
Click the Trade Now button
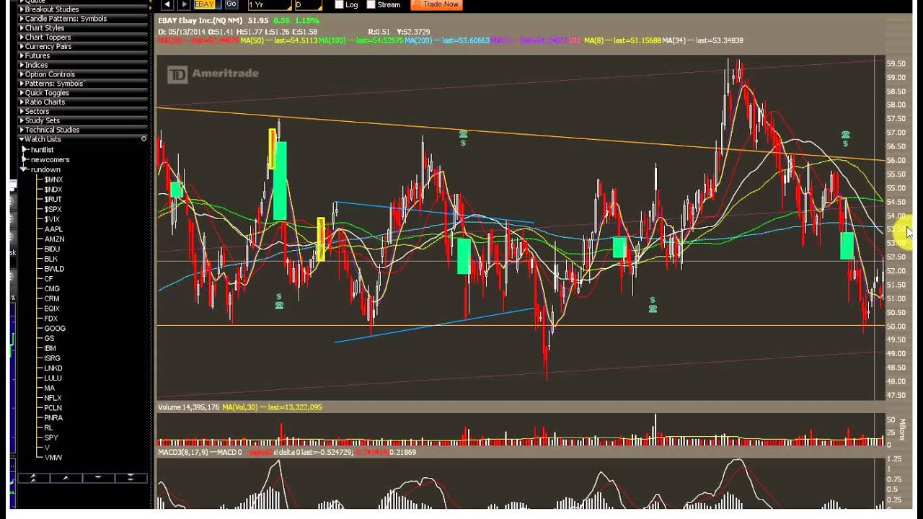[x=436, y=4]
